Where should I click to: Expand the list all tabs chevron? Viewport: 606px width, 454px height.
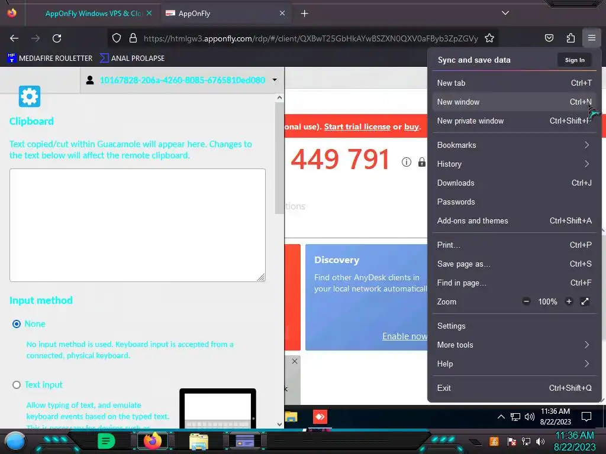point(505,13)
